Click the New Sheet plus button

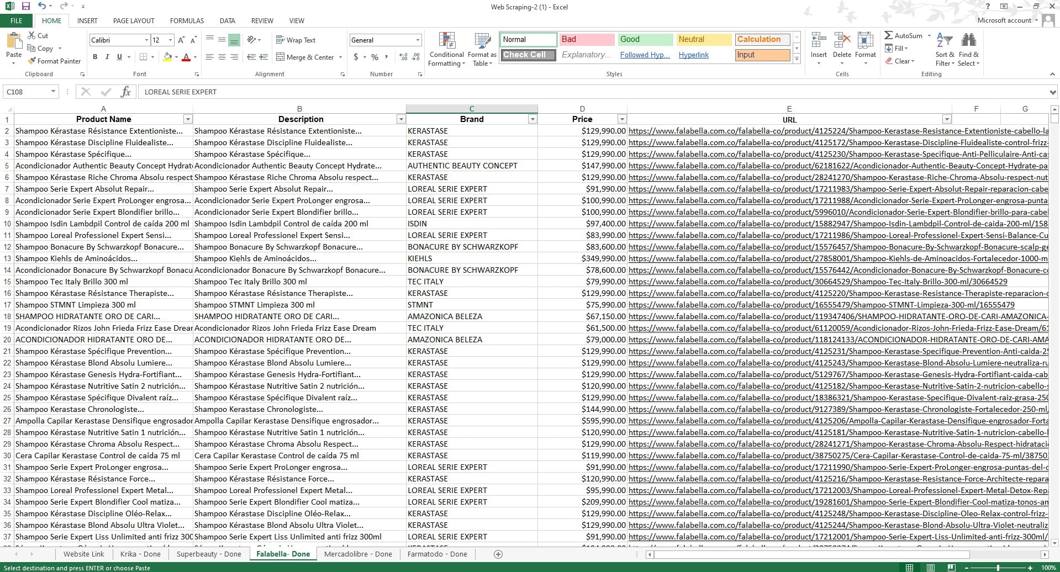pyautogui.click(x=498, y=554)
